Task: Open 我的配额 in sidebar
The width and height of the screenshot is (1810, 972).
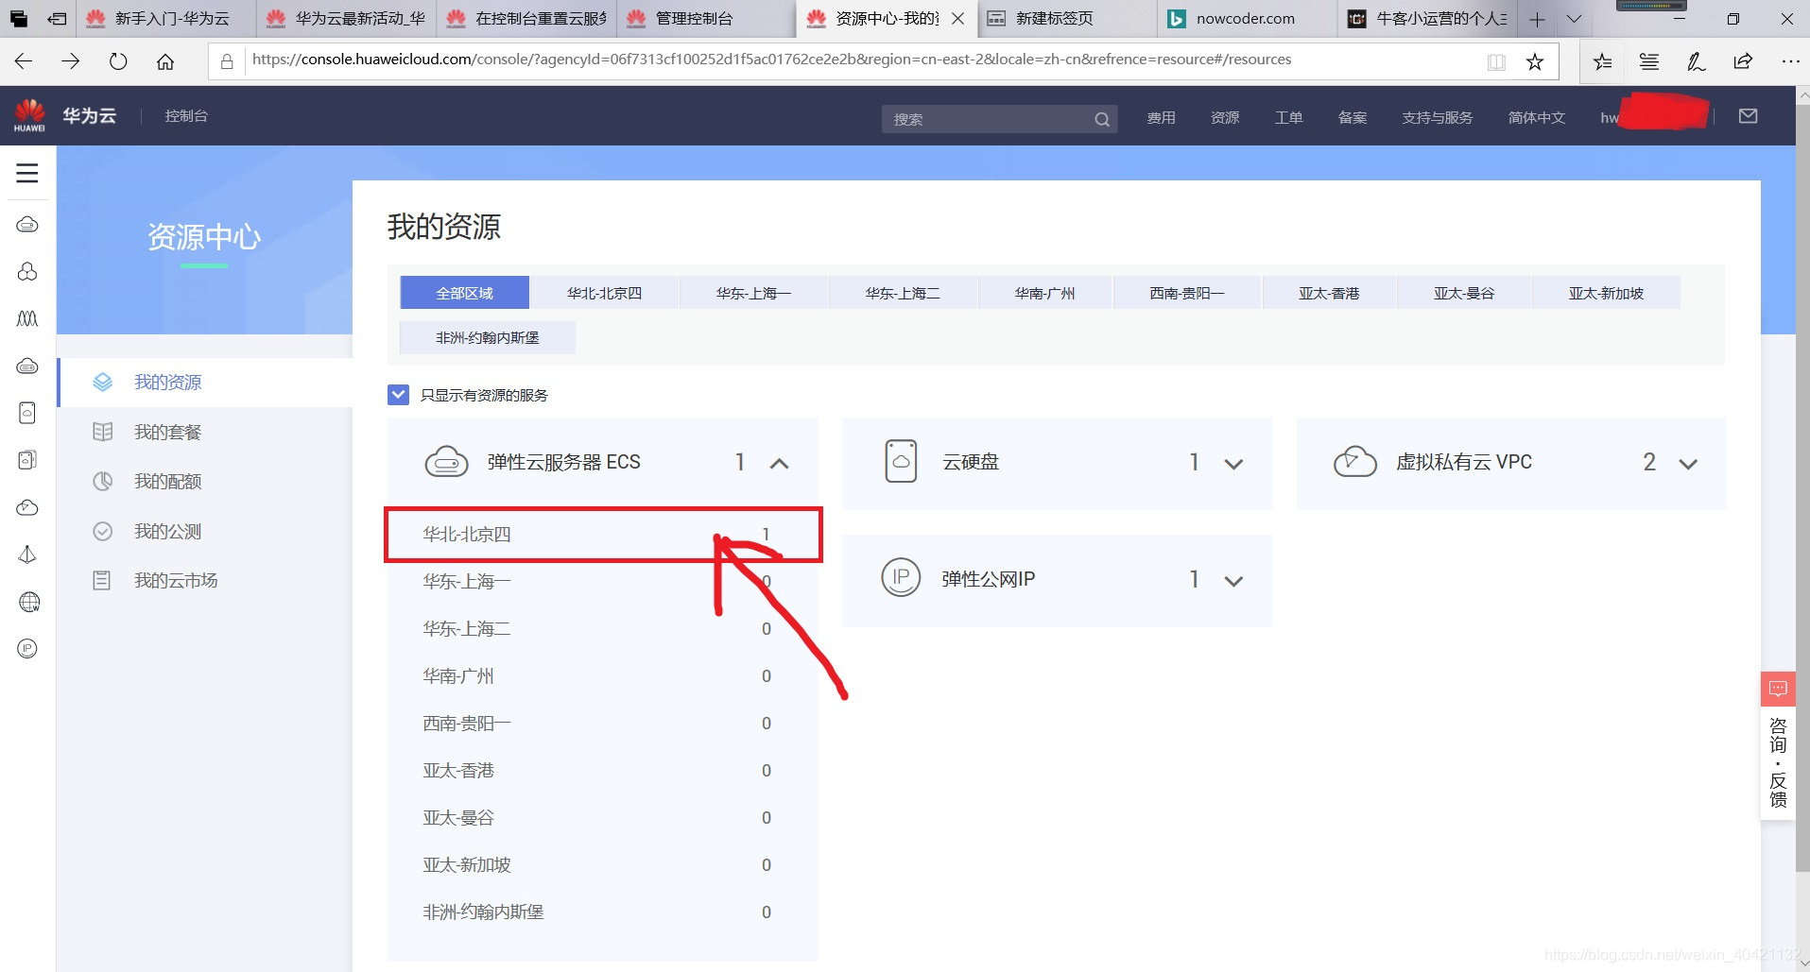Action: [x=168, y=482]
